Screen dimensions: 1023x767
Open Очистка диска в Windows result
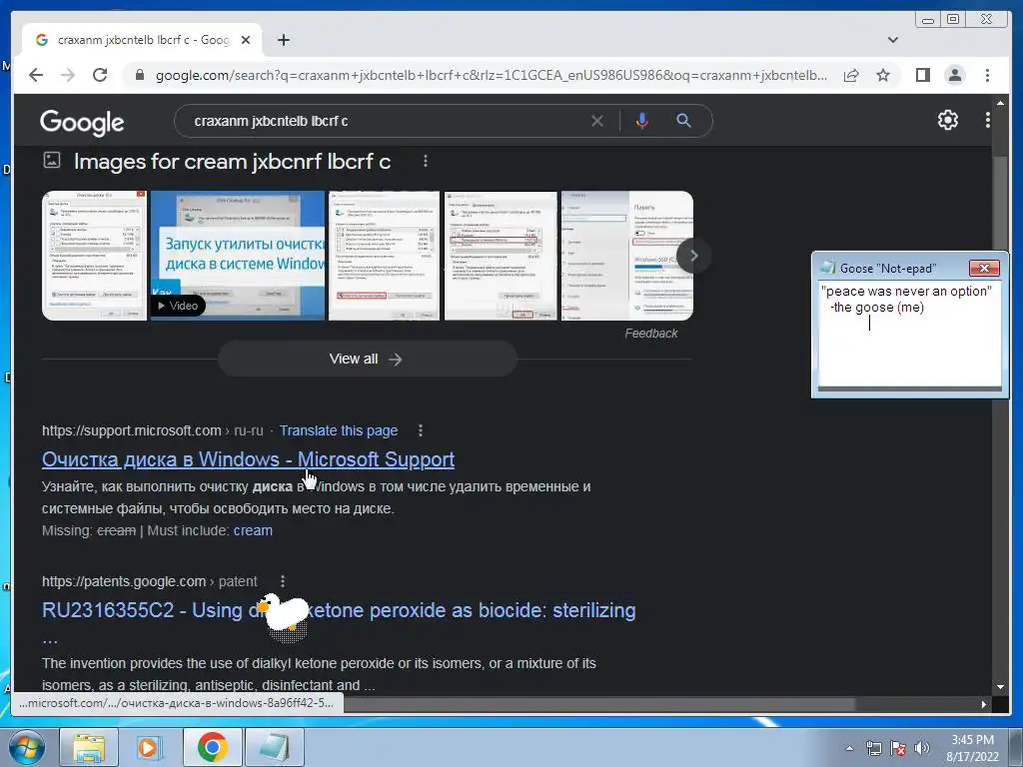(x=248, y=459)
